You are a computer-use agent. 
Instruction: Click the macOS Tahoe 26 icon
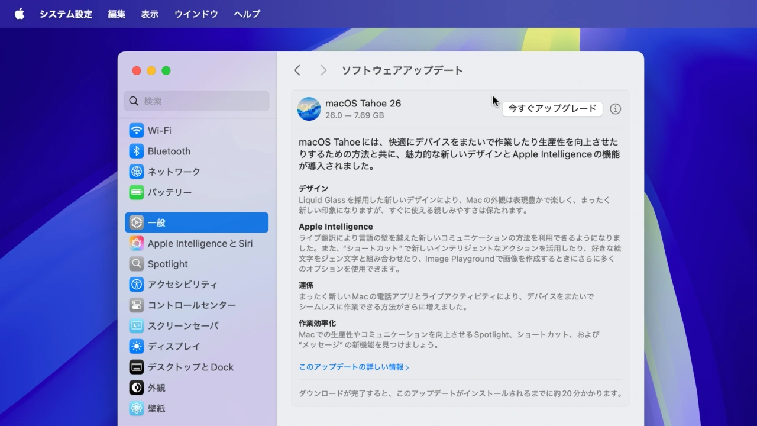coord(309,109)
